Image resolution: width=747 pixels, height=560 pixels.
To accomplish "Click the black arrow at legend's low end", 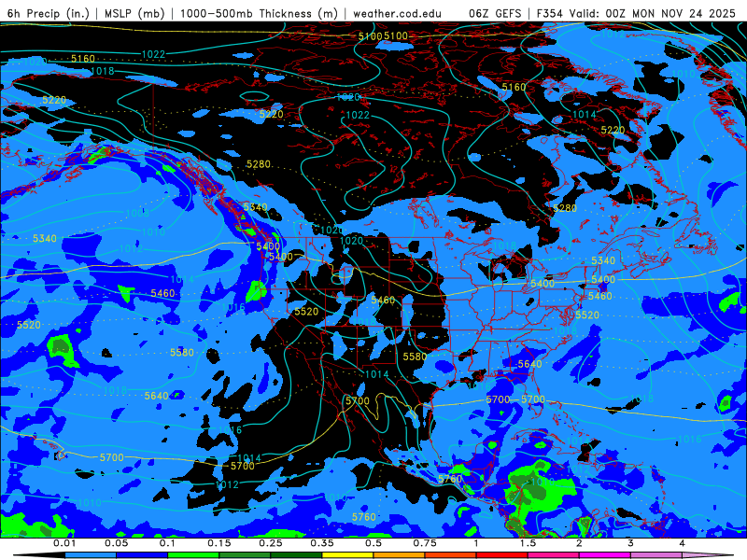I will [39, 555].
